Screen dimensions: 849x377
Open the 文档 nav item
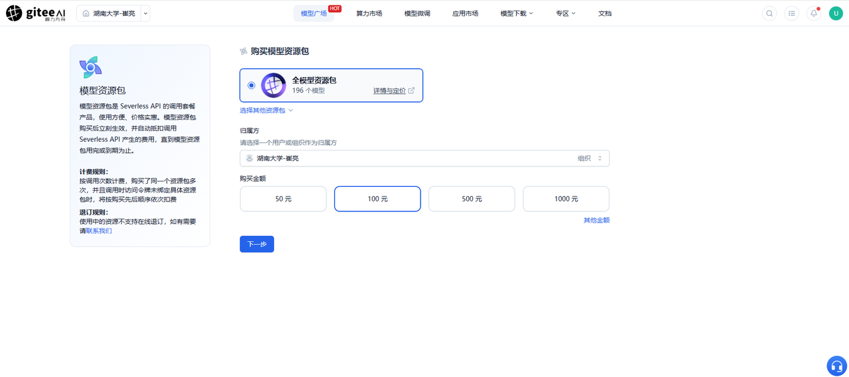click(x=605, y=13)
